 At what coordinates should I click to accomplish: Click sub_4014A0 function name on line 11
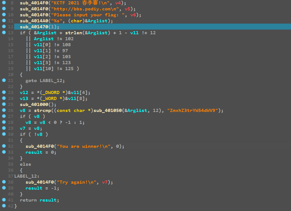click(x=34, y=21)
